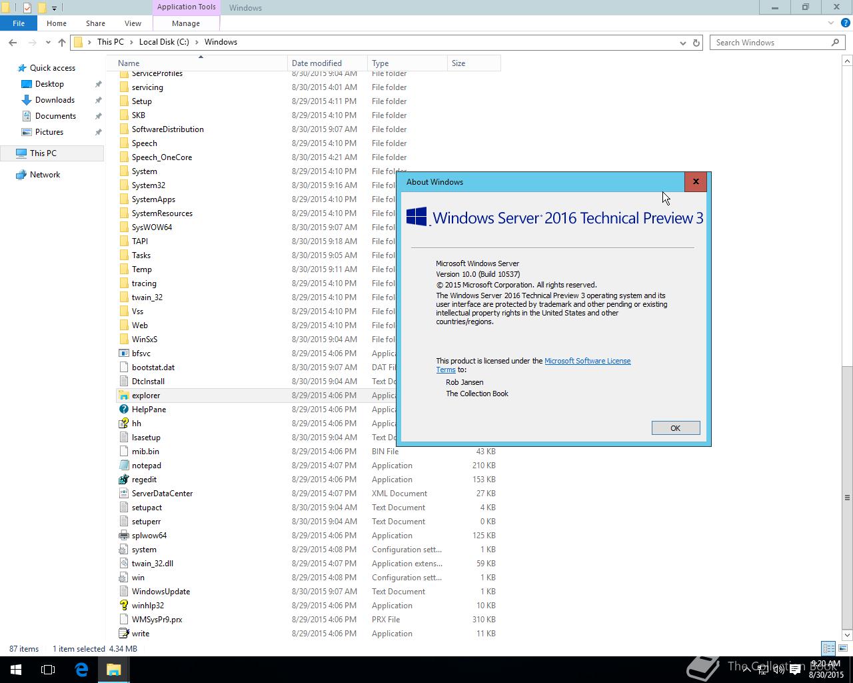Click This PC in the address bar

111,42
